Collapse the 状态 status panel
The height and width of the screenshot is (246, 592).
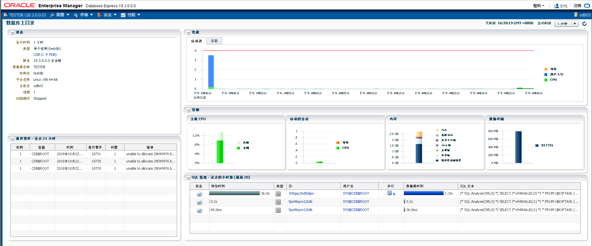point(13,32)
